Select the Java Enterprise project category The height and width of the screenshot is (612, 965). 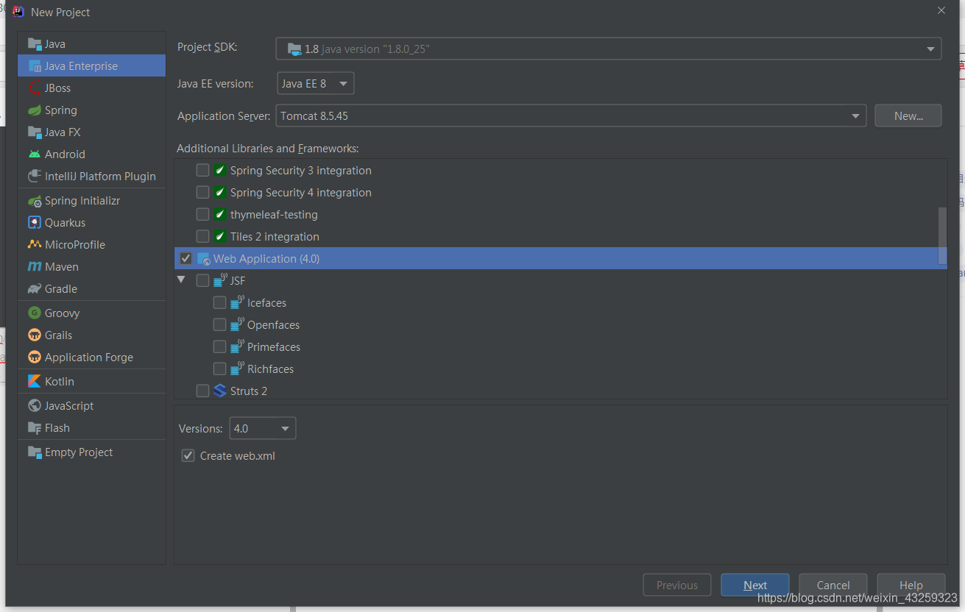tap(92, 66)
